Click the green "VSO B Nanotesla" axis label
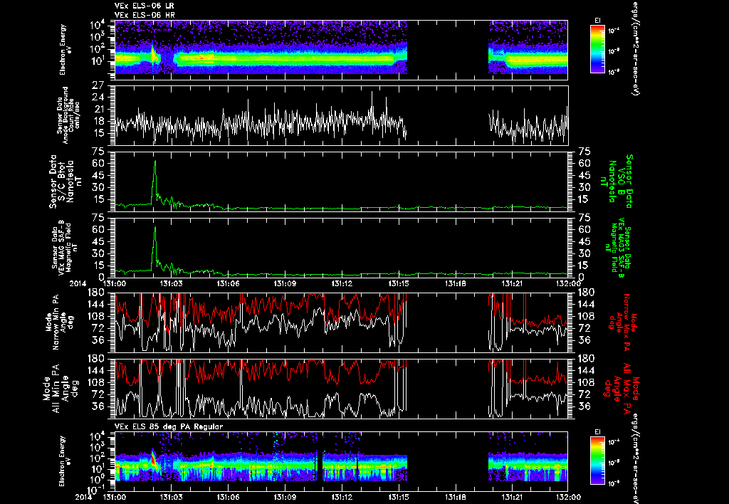This screenshot has width=729, height=504. (617, 182)
